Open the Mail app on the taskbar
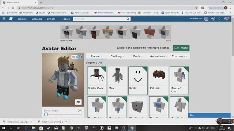The width and height of the screenshot is (234, 131). point(56,128)
